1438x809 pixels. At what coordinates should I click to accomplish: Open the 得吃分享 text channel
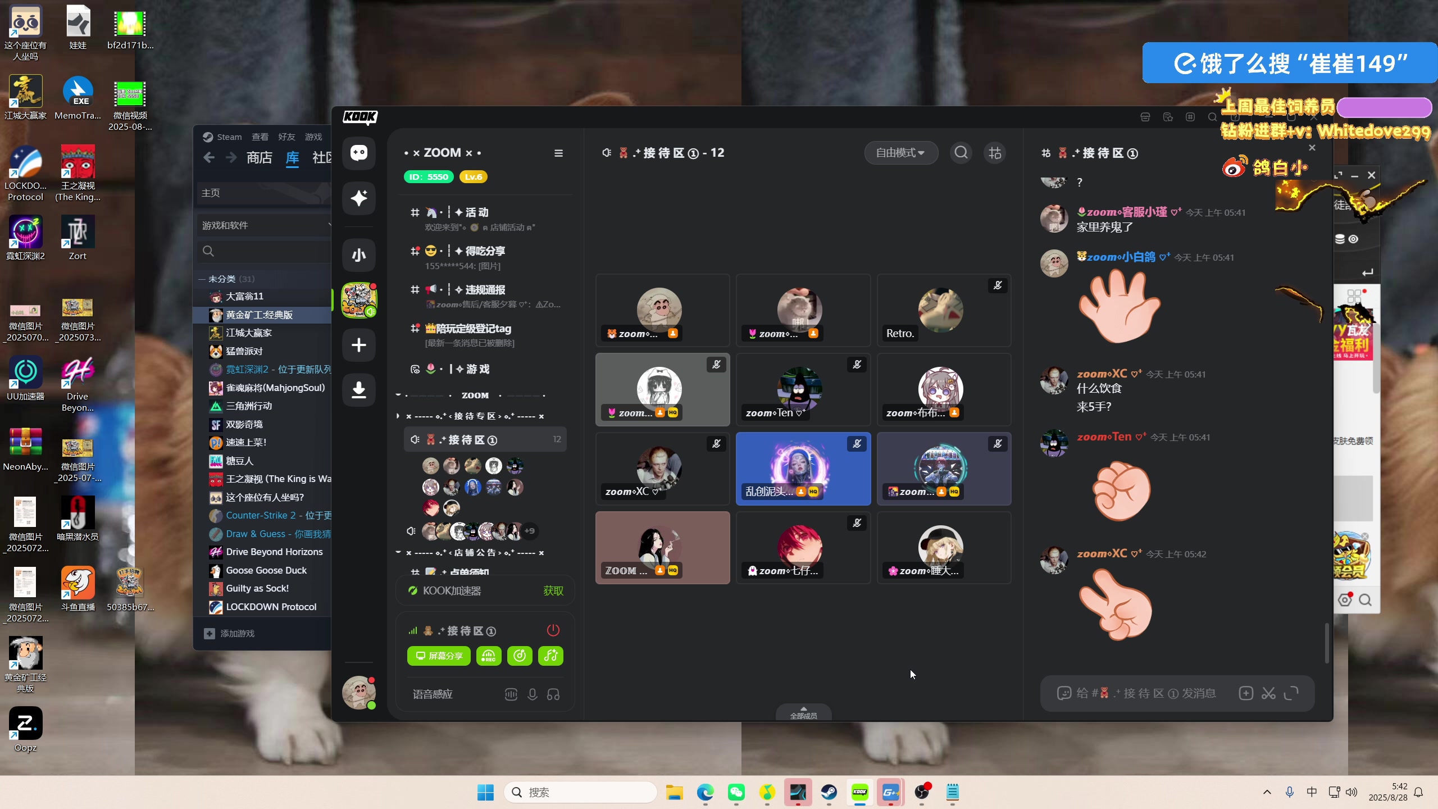(485, 258)
